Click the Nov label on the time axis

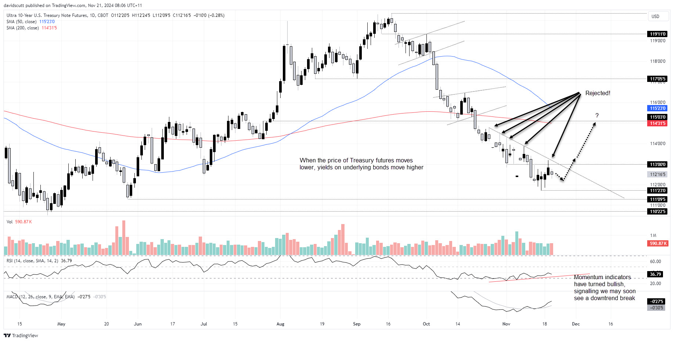506,324
